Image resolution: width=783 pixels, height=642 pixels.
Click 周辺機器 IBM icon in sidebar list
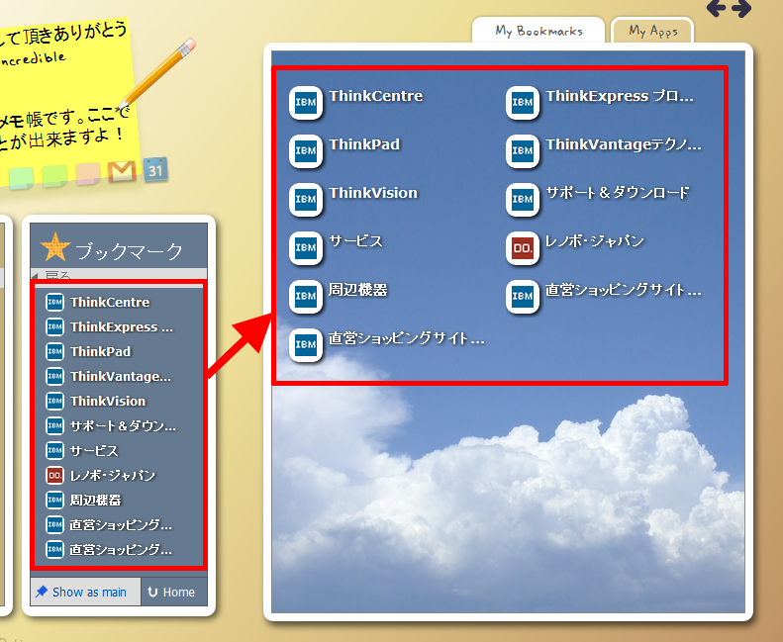pyautogui.click(x=54, y=500)
